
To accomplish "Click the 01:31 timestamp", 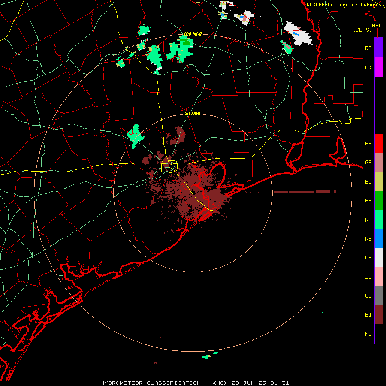I will point(279,383).
